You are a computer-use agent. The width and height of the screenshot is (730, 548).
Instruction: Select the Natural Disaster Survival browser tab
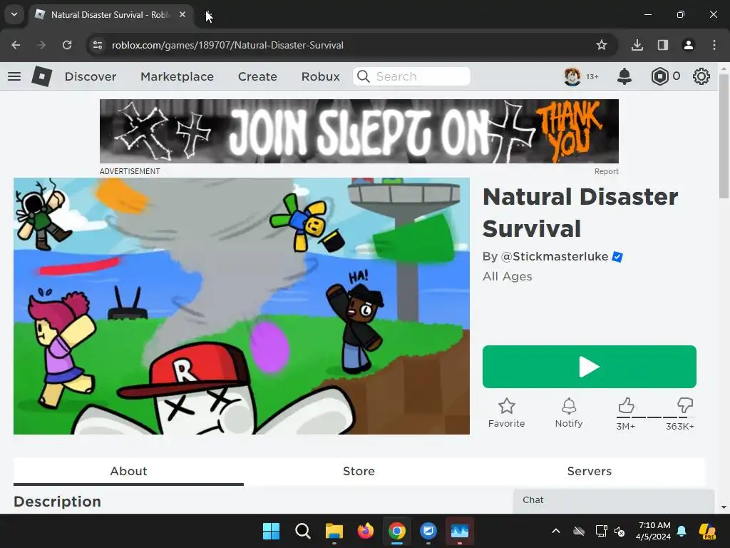[110, 14]
